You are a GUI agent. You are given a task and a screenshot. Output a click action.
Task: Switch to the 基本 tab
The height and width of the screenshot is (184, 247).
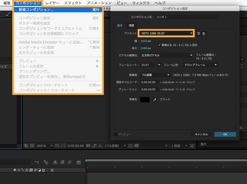[x=120, y=25]
